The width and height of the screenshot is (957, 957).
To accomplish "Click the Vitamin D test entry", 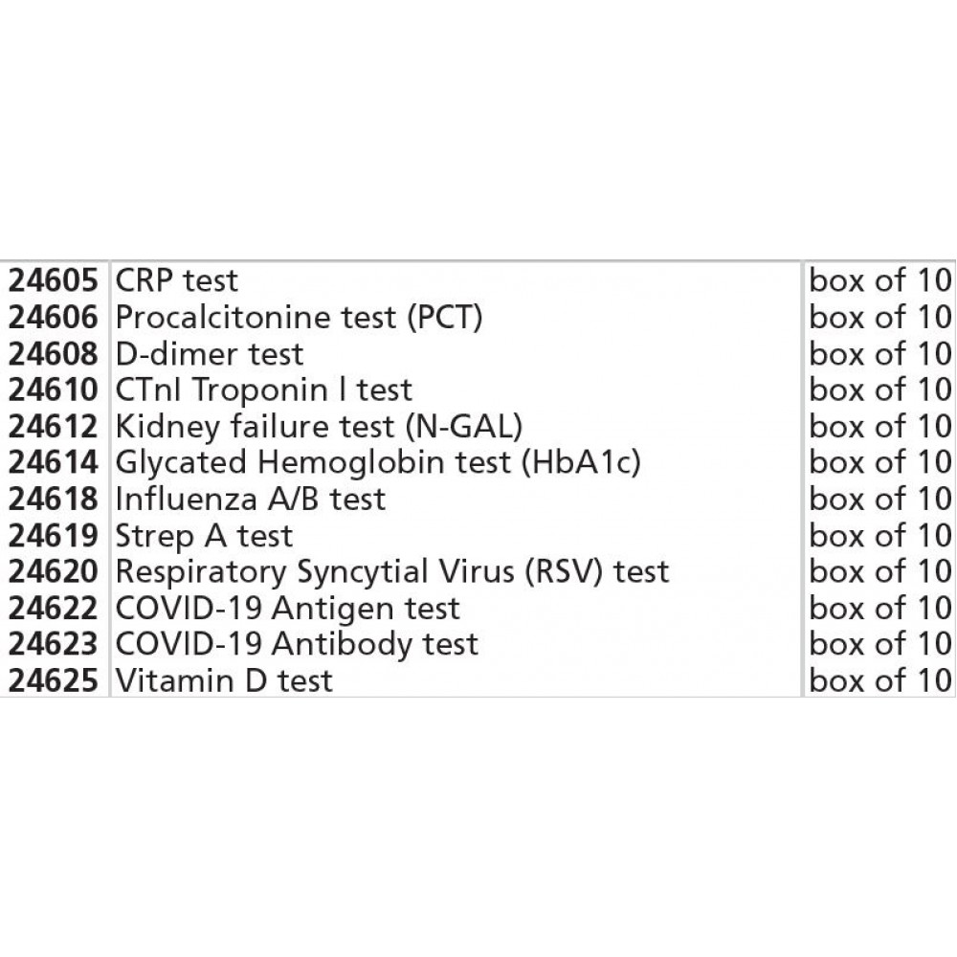I will pos(223,680).
